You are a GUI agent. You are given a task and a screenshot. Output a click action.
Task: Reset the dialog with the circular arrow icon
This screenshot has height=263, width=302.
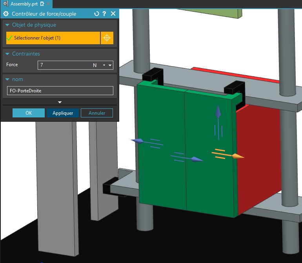pyautogui.click(x=96, y=14)
